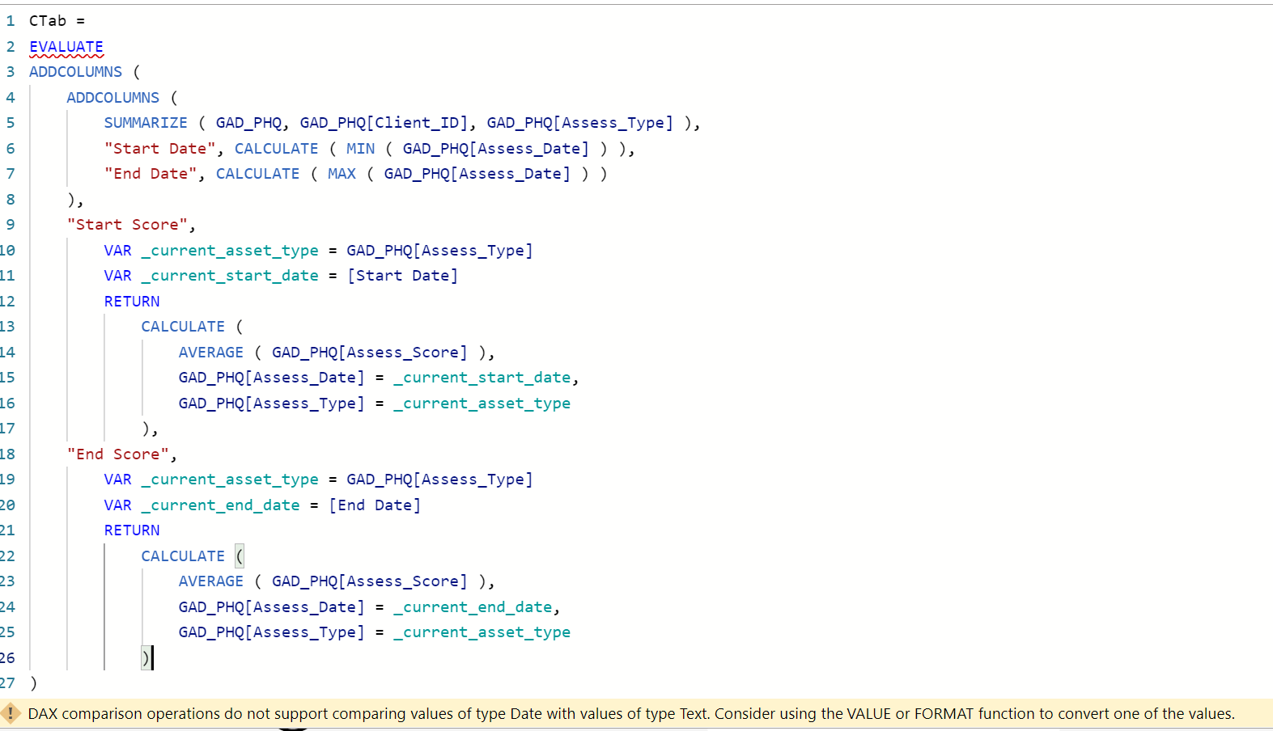1273x731 pixels.
Task: Click _current_asset_type on line 16
Action: coord(482,404)
